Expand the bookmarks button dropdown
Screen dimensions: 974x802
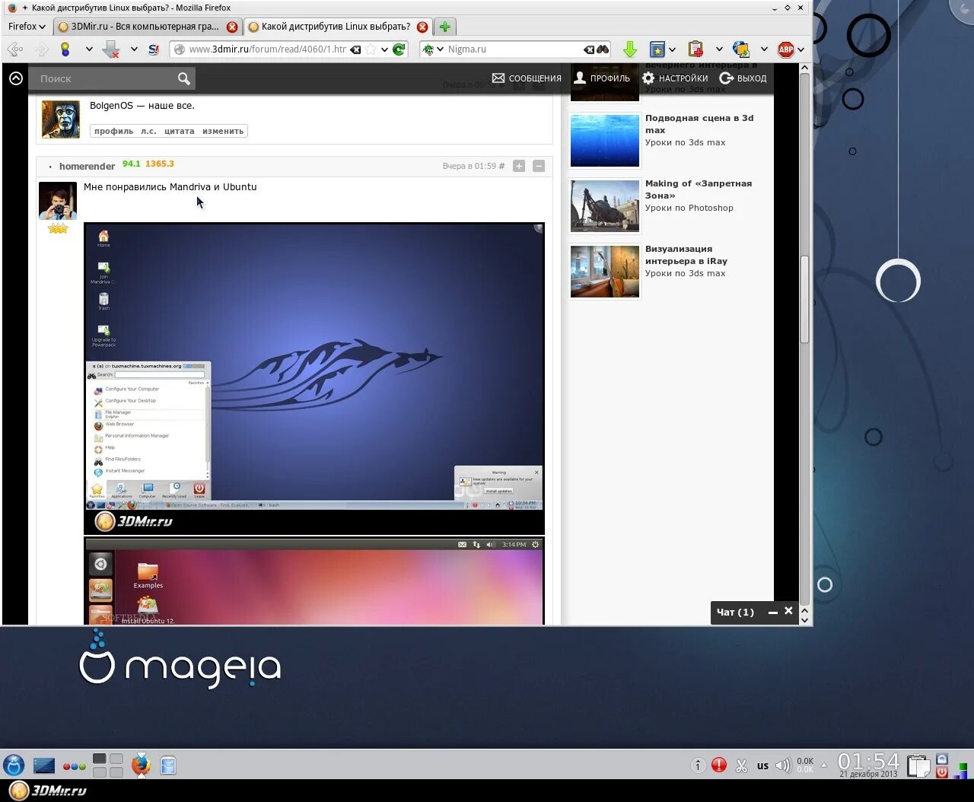(673, 49)
